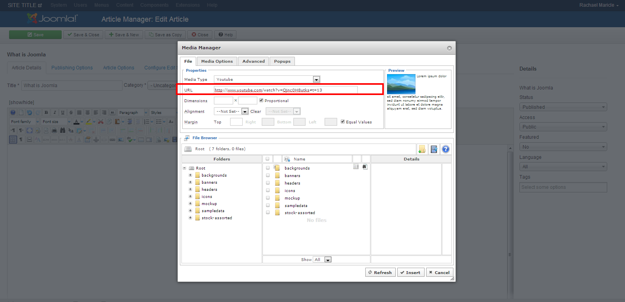The height and width of the screenshot is (302, 625).
Task: Click the Upload icon in File Browser
Action: (x=434, y=149)
